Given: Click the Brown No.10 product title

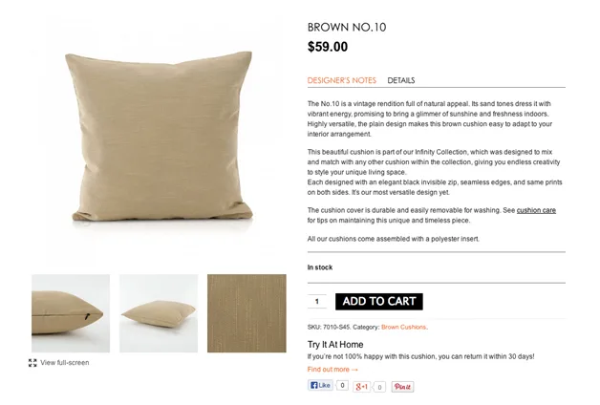Looking at the screenshot, I should 347,27.
